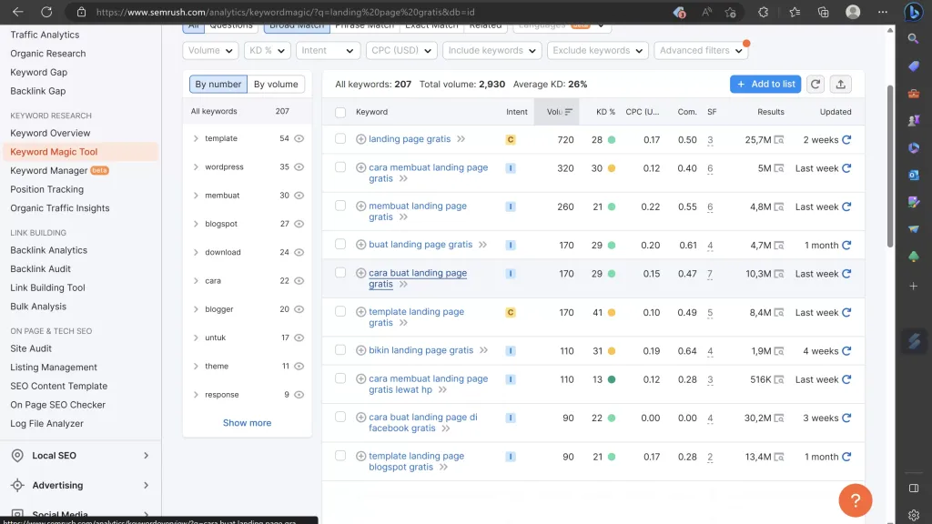
Task: Click Show more under keyword groups
Action: click(247, 423)
